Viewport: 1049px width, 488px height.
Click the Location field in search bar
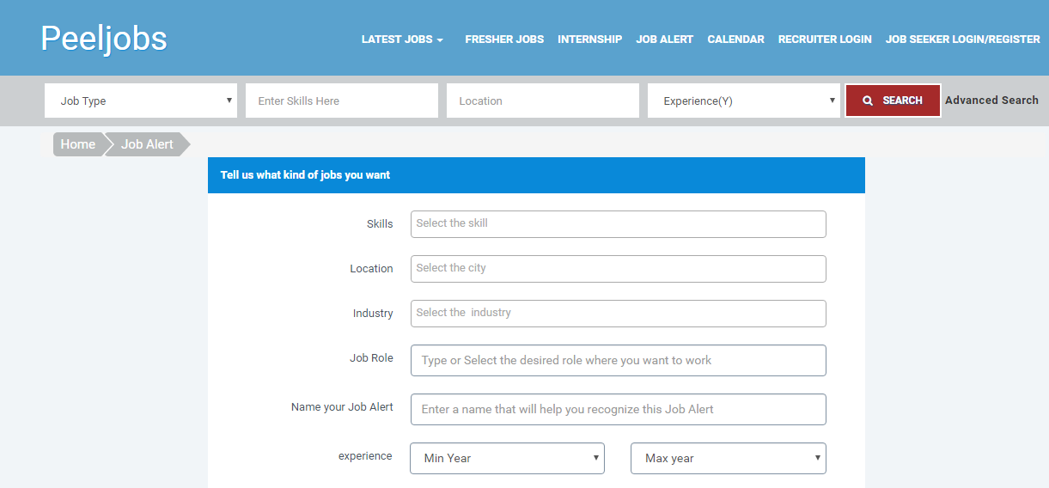(543, 101)
